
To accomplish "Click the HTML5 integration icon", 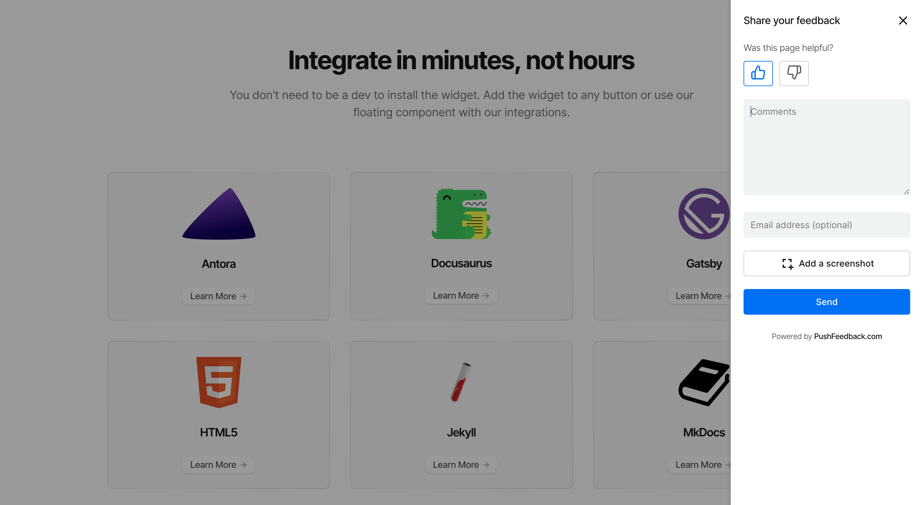I will click(x=220, y=383).
